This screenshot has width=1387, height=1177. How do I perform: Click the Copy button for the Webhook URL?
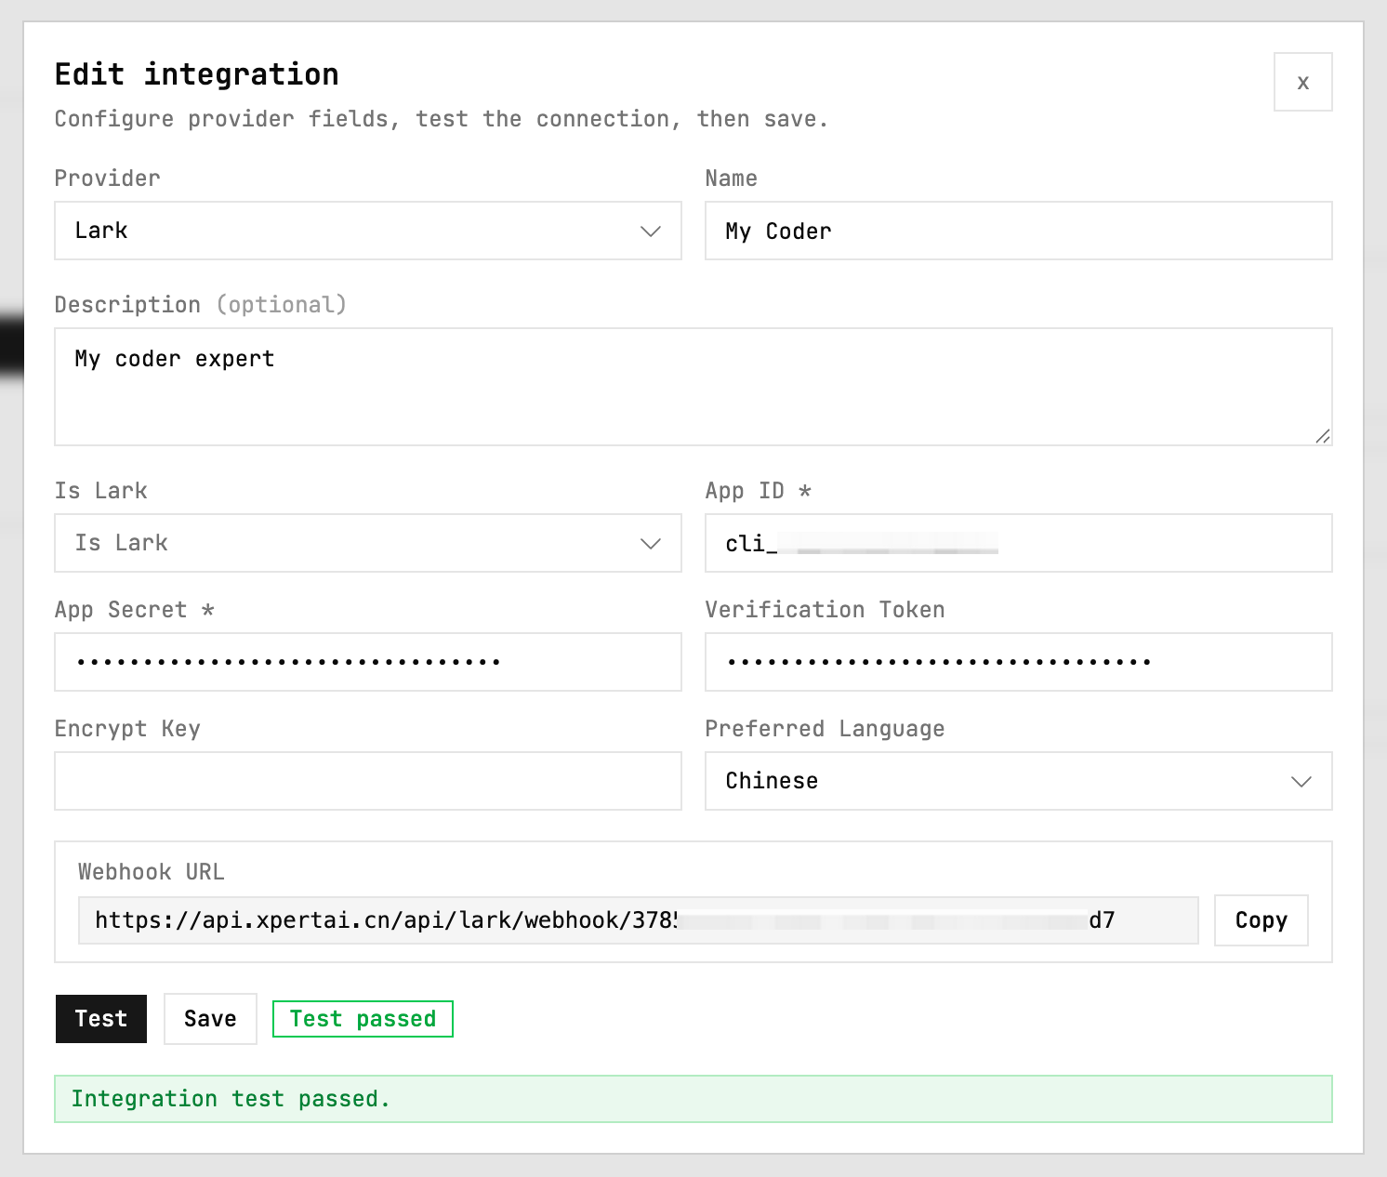click(x=1261, y=920)
